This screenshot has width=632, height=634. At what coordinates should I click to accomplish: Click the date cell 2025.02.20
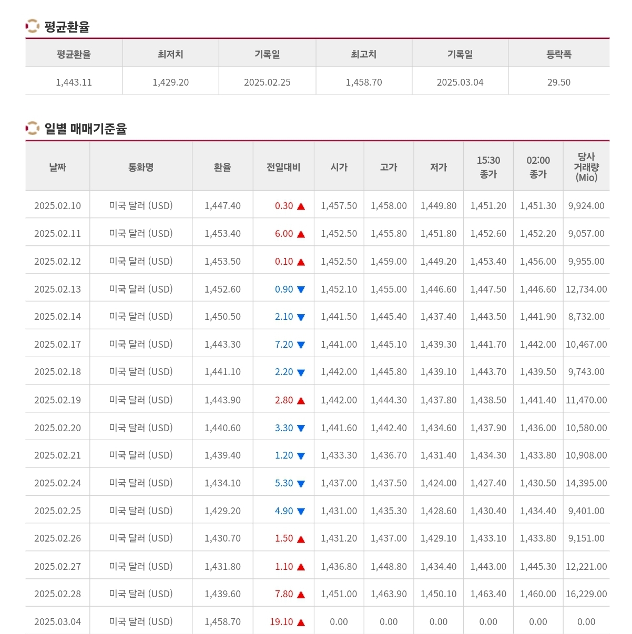coord(57,428)
